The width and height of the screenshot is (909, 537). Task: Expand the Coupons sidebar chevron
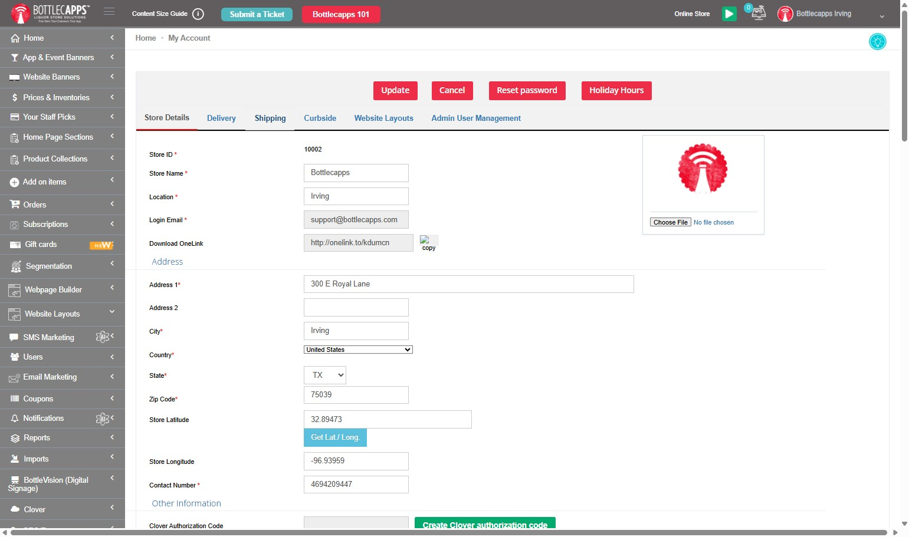[112, 398]
